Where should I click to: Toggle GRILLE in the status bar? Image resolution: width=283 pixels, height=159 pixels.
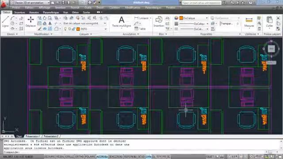(x=69, y=157)
